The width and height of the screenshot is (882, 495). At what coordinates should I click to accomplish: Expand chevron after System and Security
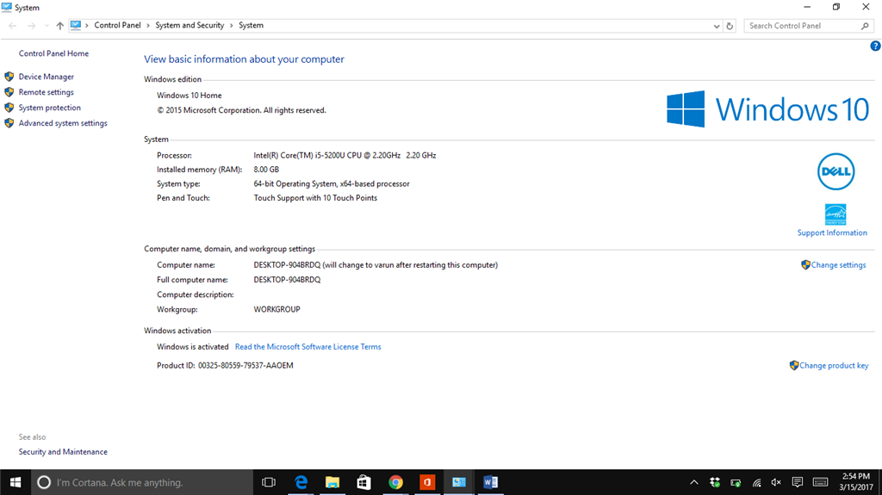click(231, 25)
